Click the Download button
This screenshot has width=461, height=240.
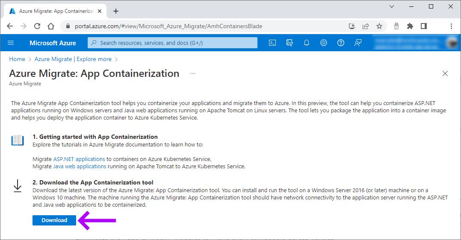coord(54,220)
